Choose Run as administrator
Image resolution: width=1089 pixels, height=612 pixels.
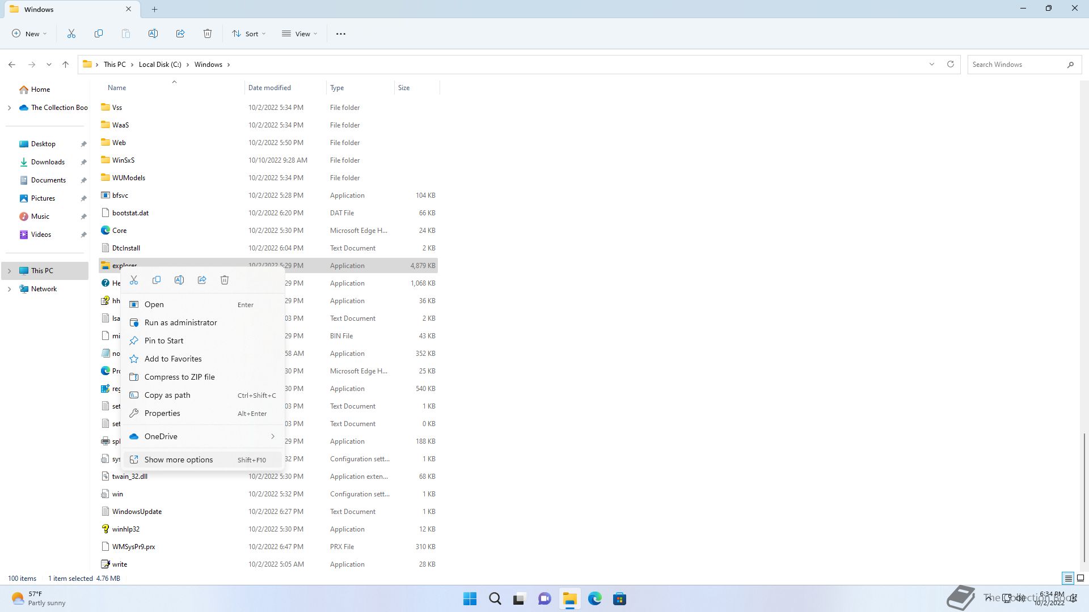(x=203, y=322)
